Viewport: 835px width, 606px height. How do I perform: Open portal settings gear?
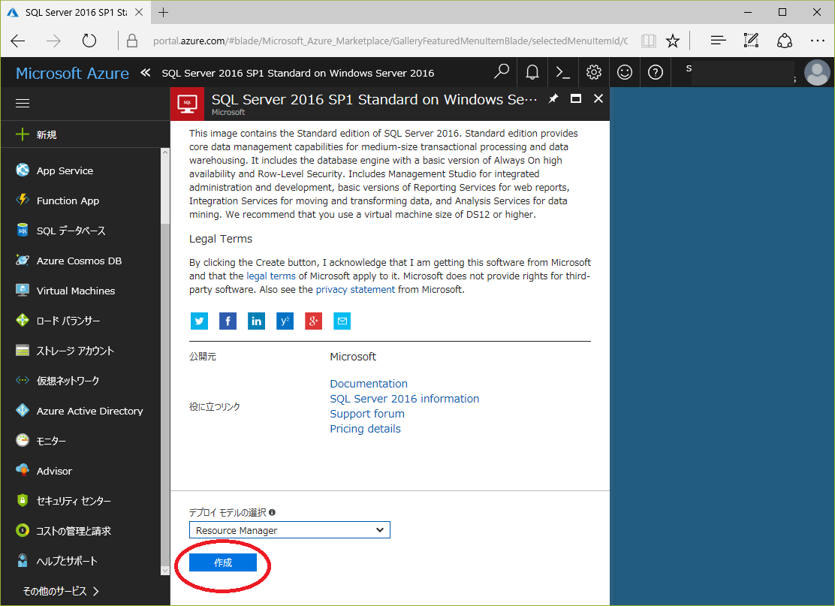coord(594,72)
